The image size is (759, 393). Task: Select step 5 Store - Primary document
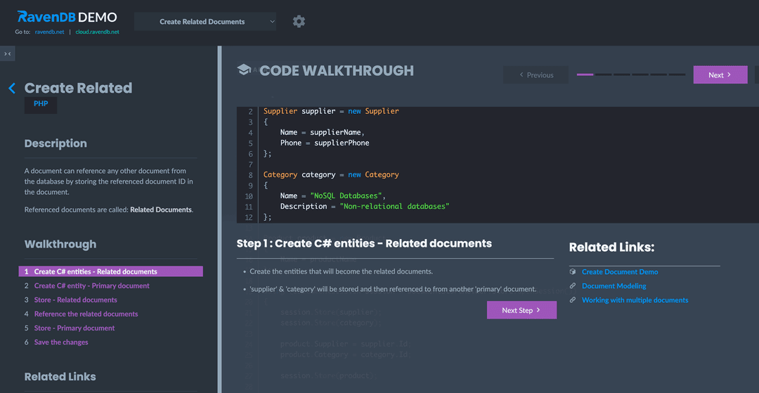[74, 328]
